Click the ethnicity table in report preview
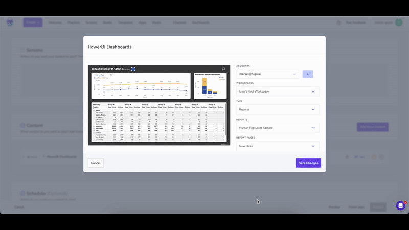 (x=159, y=122)
